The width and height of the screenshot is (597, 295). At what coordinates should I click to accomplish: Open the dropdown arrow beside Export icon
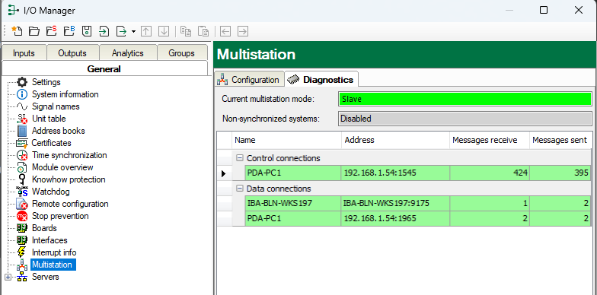point(133,31)
